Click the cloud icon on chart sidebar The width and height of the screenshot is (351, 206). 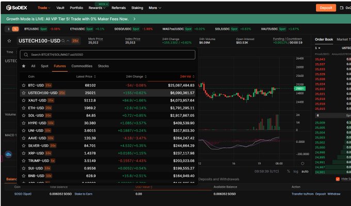tap(9, 154)
